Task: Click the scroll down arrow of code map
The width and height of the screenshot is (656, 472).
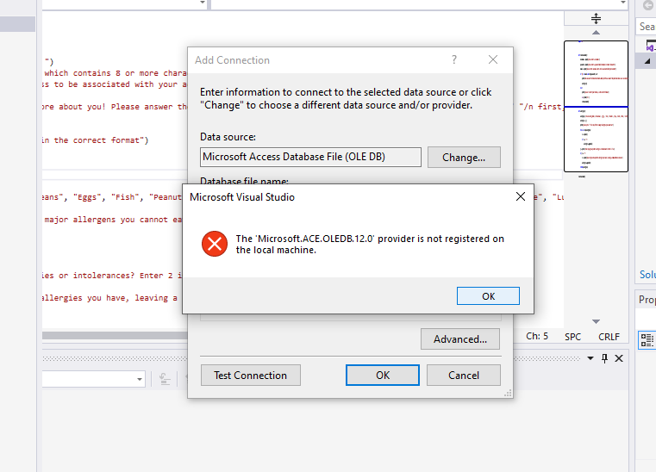Action: 596,321
